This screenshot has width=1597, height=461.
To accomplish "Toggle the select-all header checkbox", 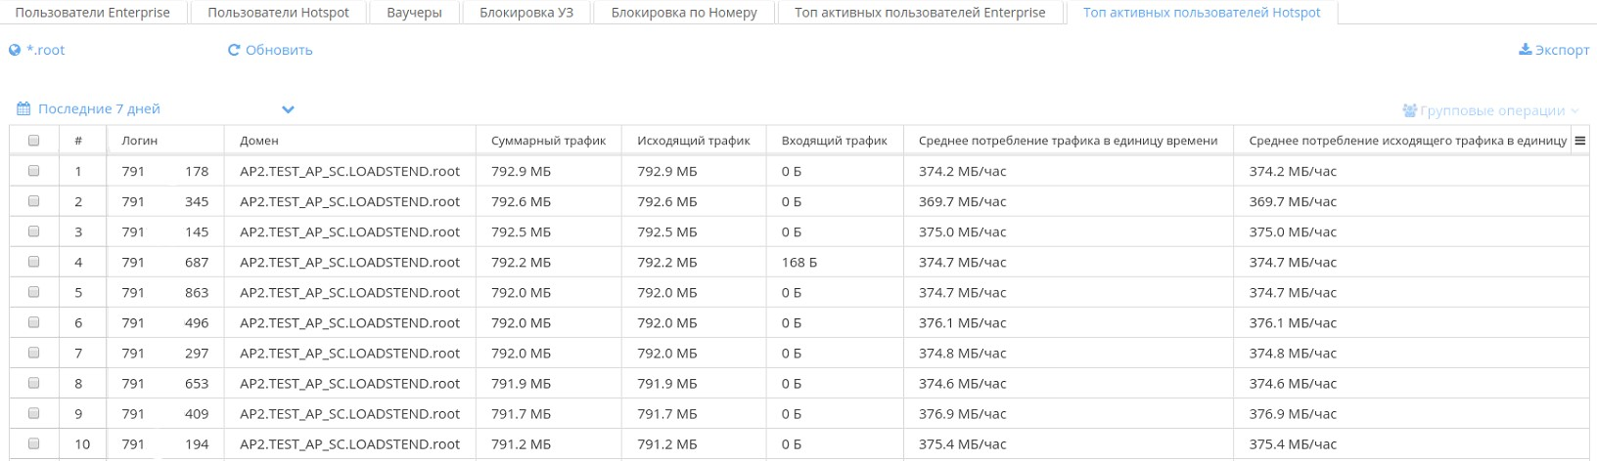I will (34, 141).
